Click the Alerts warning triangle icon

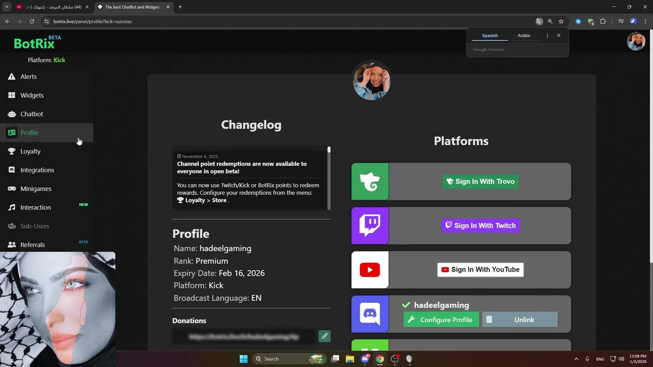coord(12,76)
